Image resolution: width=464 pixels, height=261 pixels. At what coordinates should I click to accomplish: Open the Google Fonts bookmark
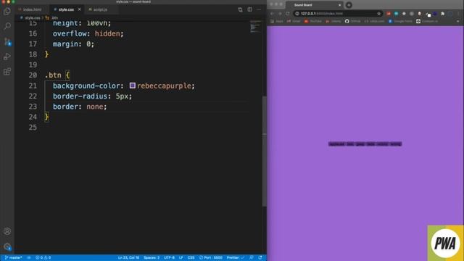400,21
